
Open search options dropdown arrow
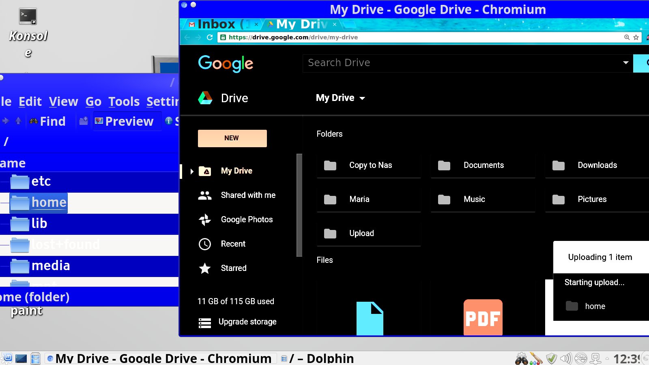[626, 63]
